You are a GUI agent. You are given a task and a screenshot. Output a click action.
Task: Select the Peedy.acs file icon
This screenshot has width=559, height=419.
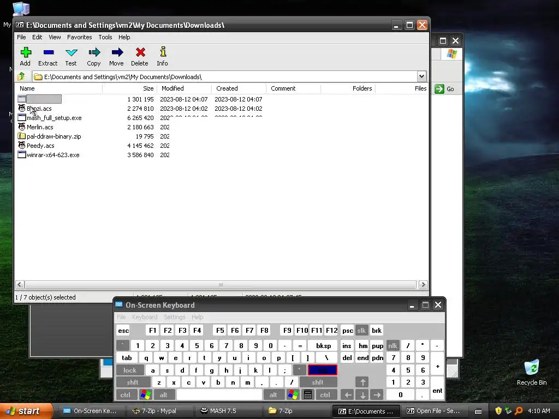tap(22, 145)
